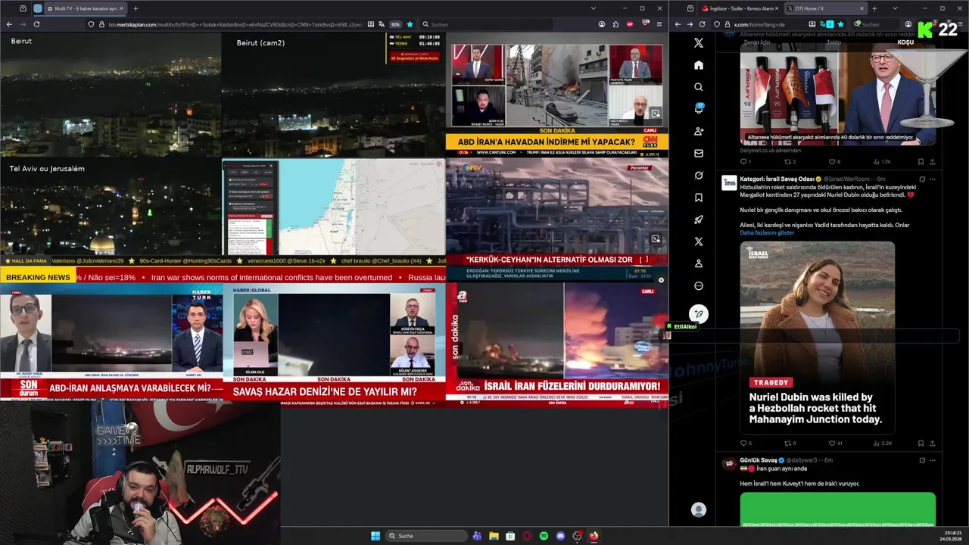Toggle bookmark star in x.com address bar

click(x=840, y=24)
